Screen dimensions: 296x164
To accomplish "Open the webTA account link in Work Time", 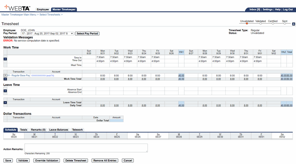I will (43, 76).
